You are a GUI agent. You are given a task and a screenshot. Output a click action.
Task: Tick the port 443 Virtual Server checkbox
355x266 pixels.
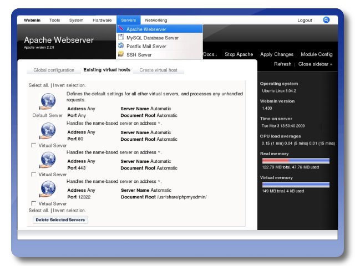(x=34, y=175)
